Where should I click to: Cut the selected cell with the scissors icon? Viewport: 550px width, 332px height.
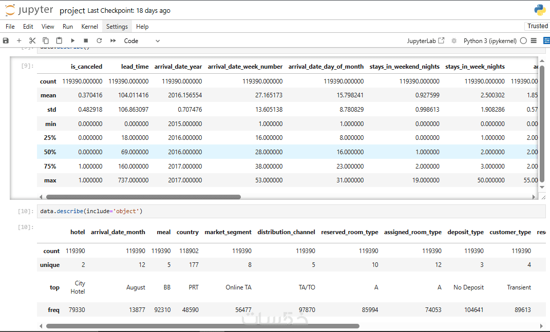coord(32,40)
